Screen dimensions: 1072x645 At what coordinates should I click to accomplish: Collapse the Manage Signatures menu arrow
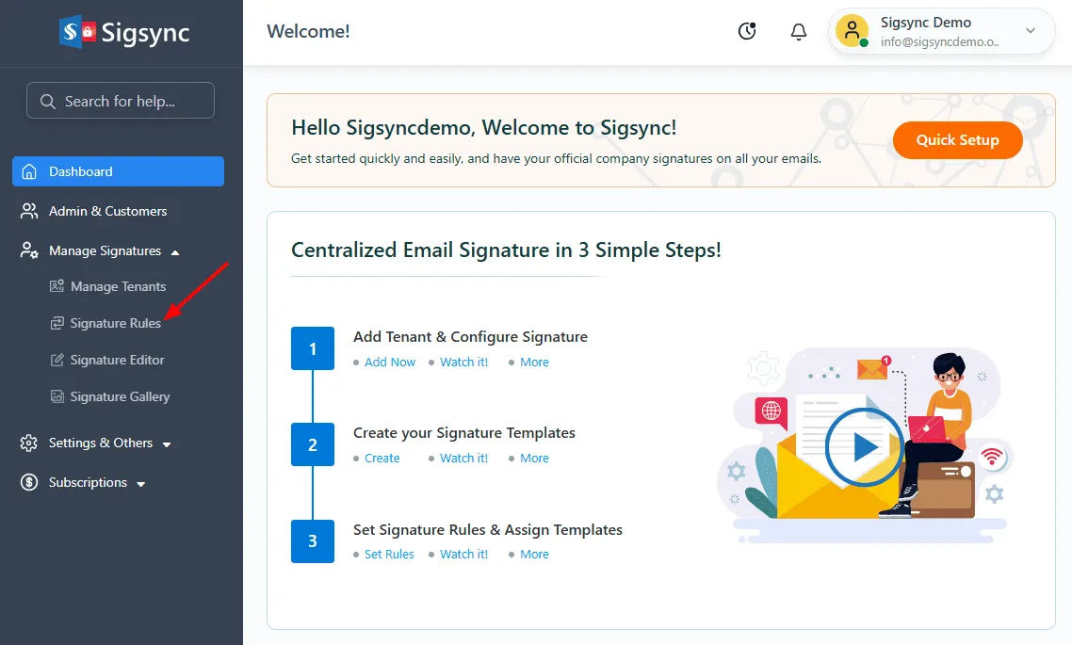point(175,252)
